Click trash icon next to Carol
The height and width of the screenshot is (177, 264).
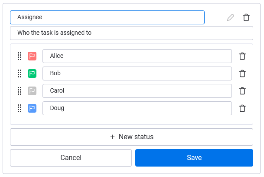(242, 91)
